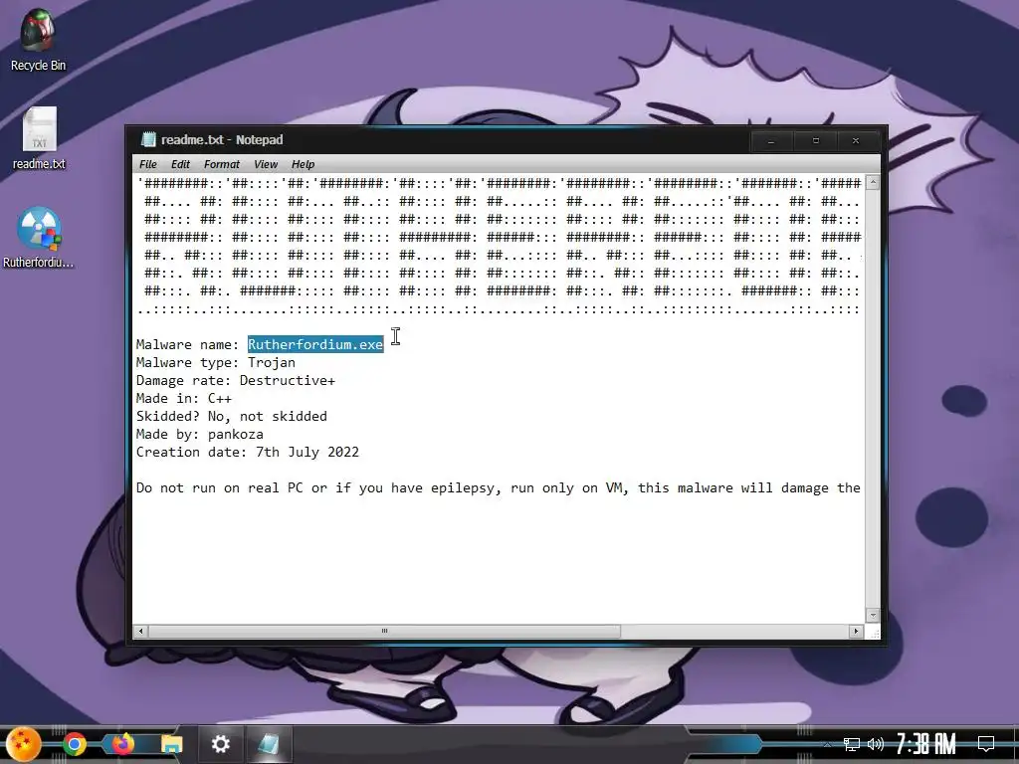1019x764 pixels.
Task: Click the horizontal scrollbar left arrow
Action: click(x=141, y=631)
